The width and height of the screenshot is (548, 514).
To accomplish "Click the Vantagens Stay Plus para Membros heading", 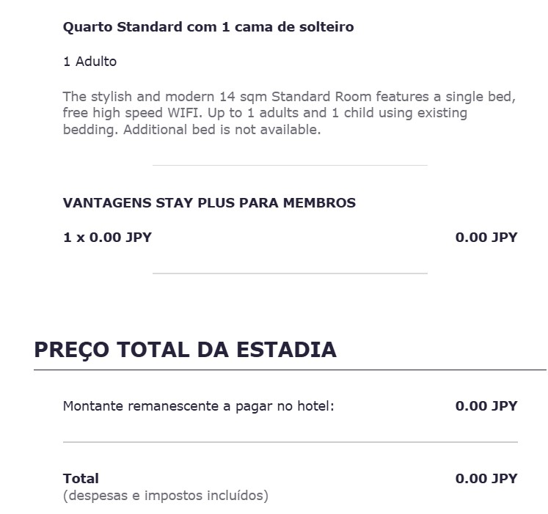I will (x=209, y=203).
